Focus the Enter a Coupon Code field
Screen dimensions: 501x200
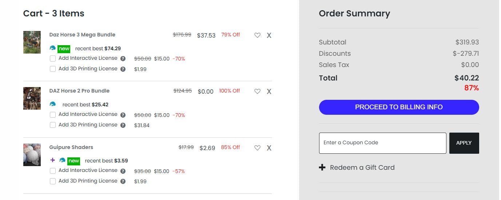click(x=382, y=143)
